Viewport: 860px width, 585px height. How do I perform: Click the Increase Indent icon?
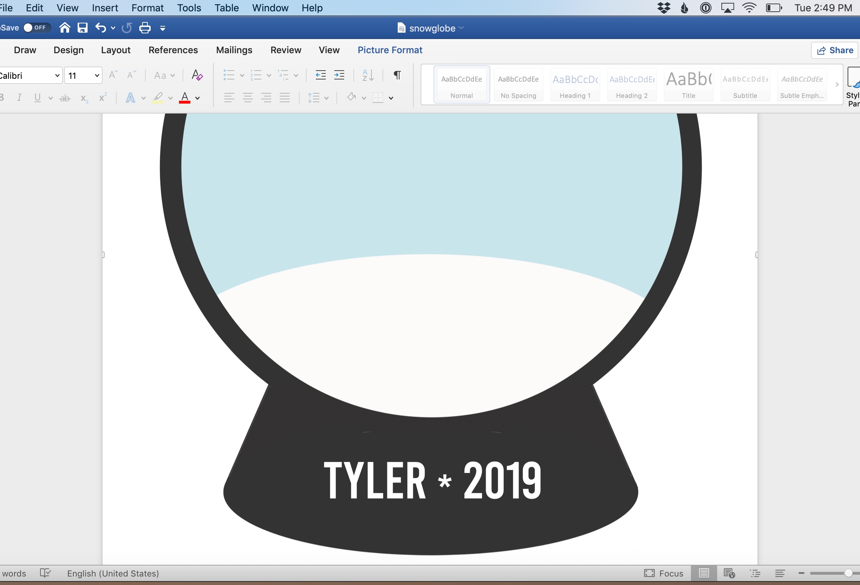click(x=339, y=75)
